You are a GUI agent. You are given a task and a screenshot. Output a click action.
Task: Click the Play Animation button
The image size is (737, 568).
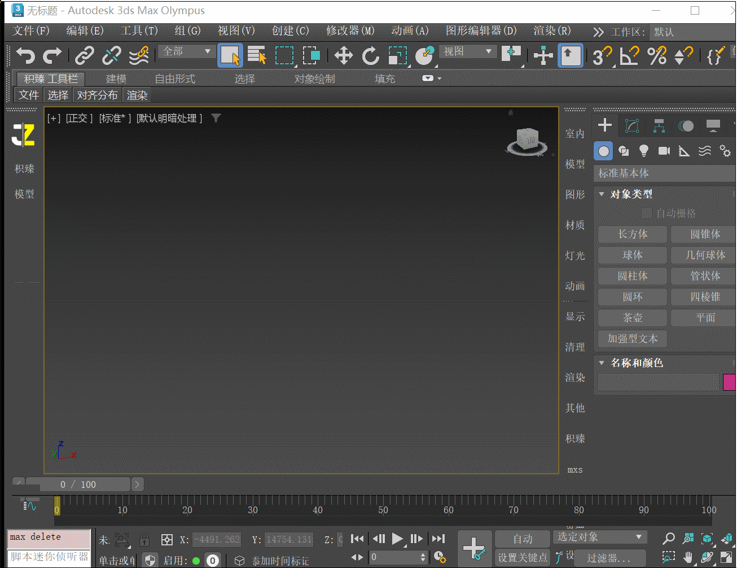pos(397,539)
